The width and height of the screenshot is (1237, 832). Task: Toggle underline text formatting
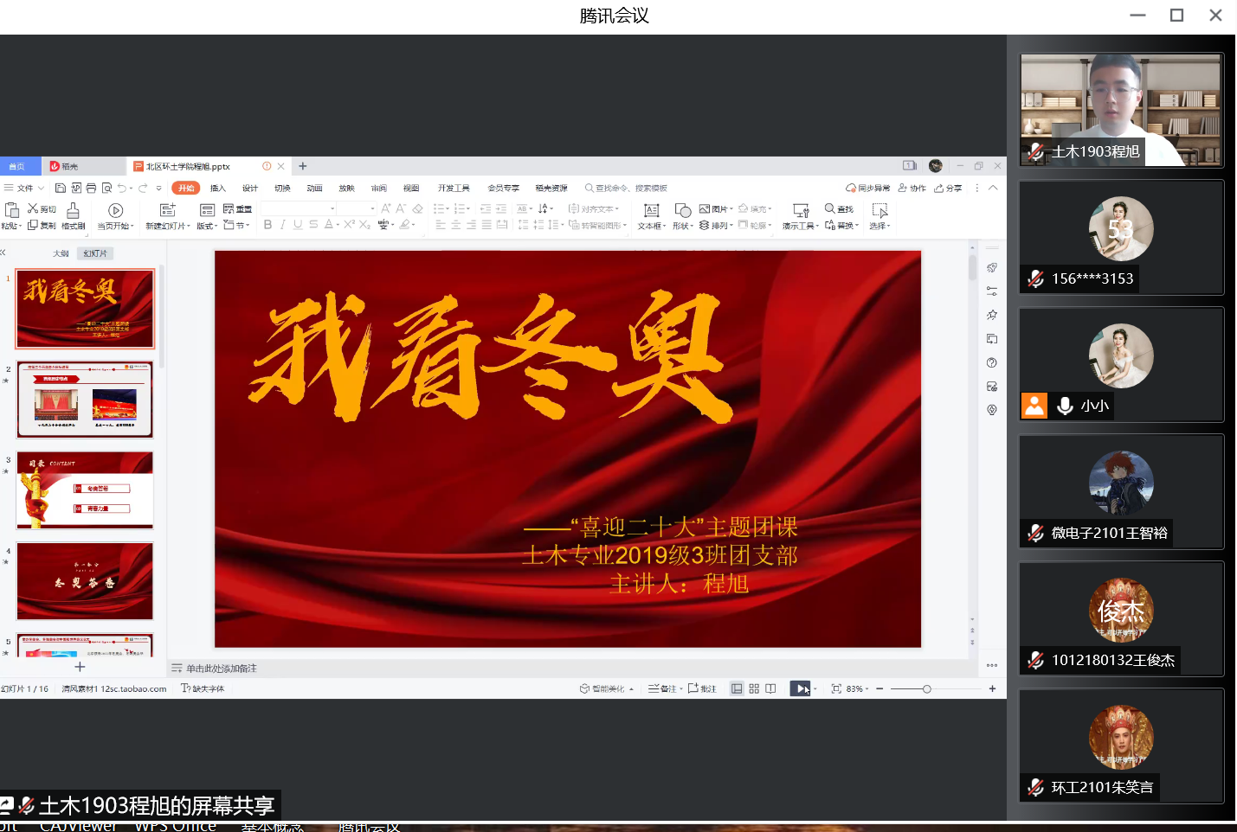coord(298,225)
